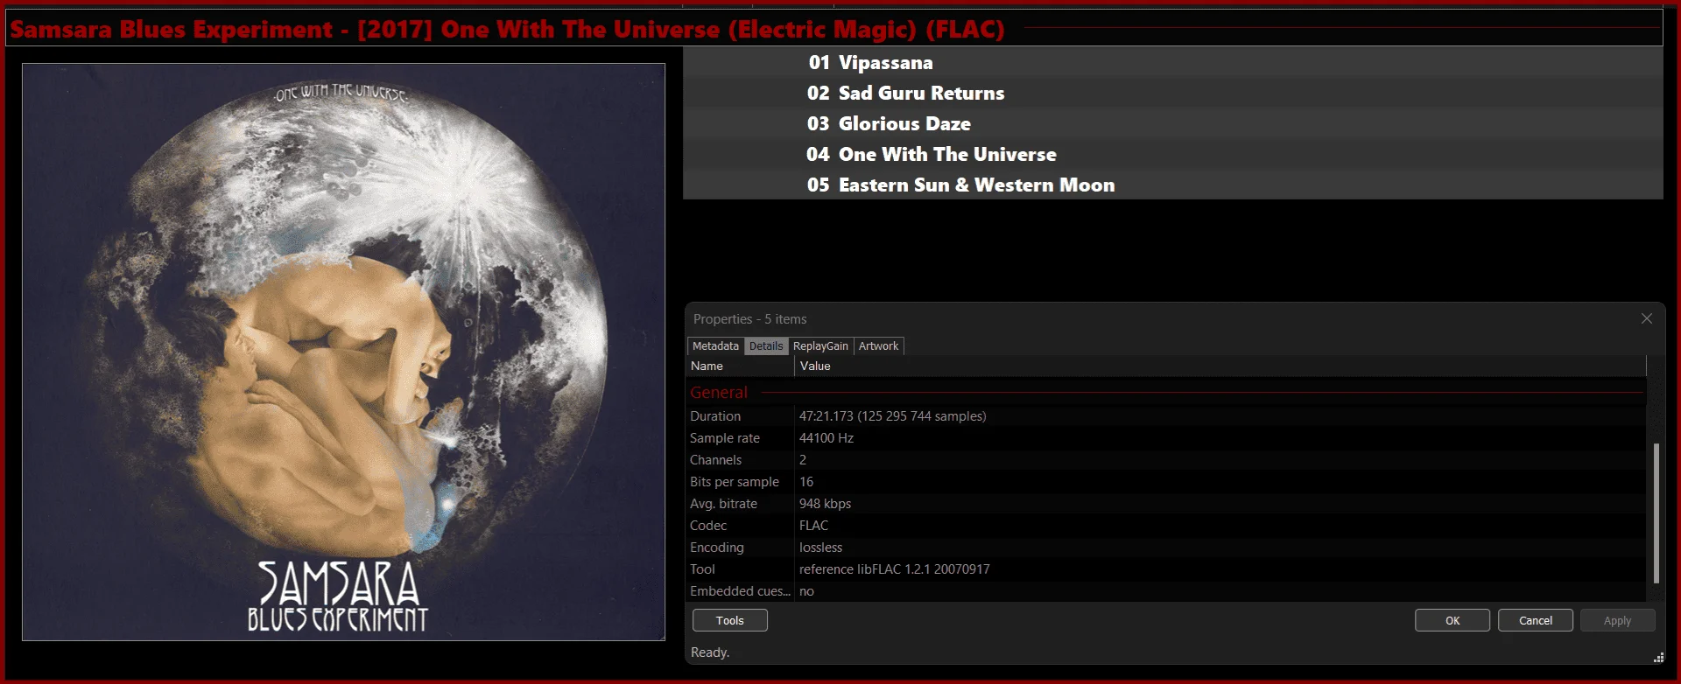Screen dimensions: 1681x684
Task: Collapse the General section header
Action: pos(1167,393)
